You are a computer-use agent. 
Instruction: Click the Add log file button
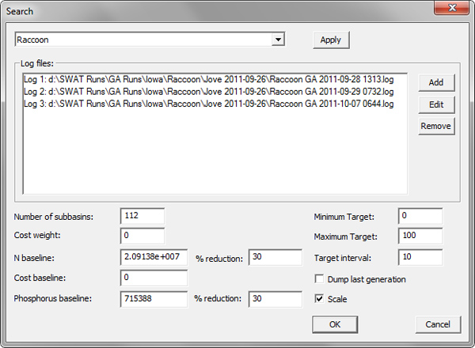tap(436, 82)
